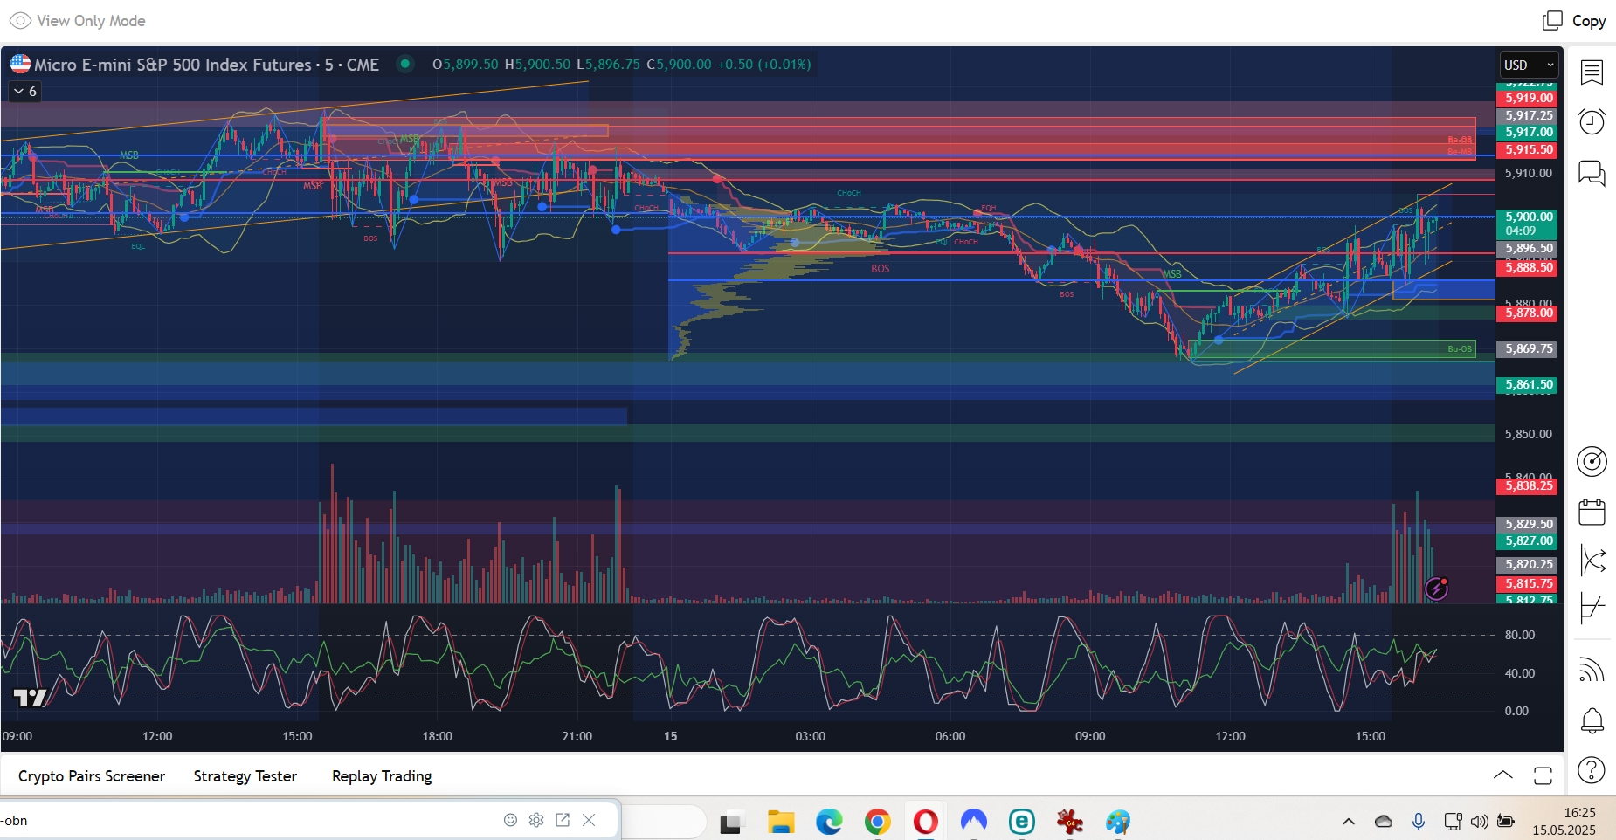
Task: Open the USD currency dropdown
Action: 1529,65
